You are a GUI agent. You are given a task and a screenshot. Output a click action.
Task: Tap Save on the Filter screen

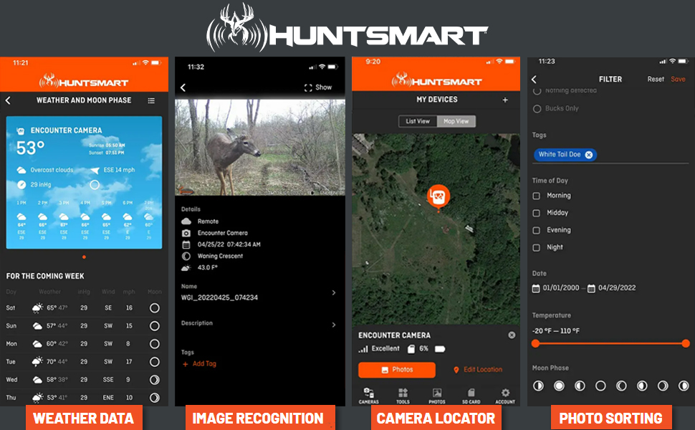coord(678,80)
